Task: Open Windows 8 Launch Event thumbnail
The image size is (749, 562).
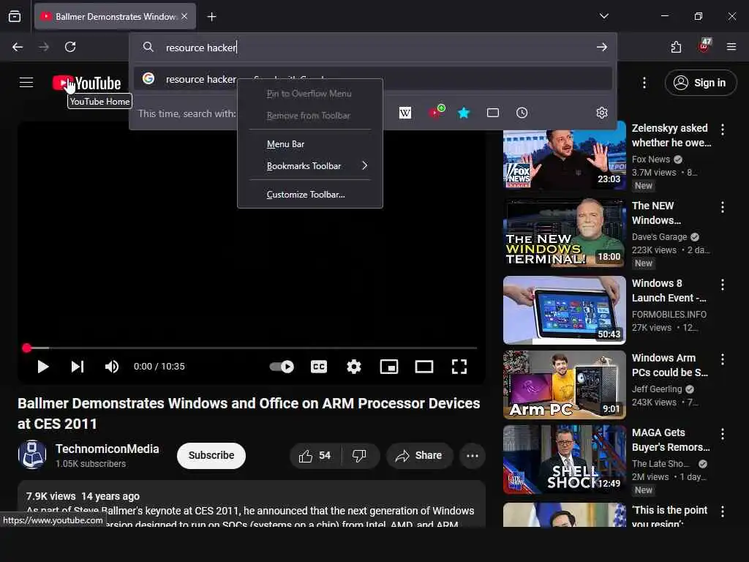Action: pos(564,310)
